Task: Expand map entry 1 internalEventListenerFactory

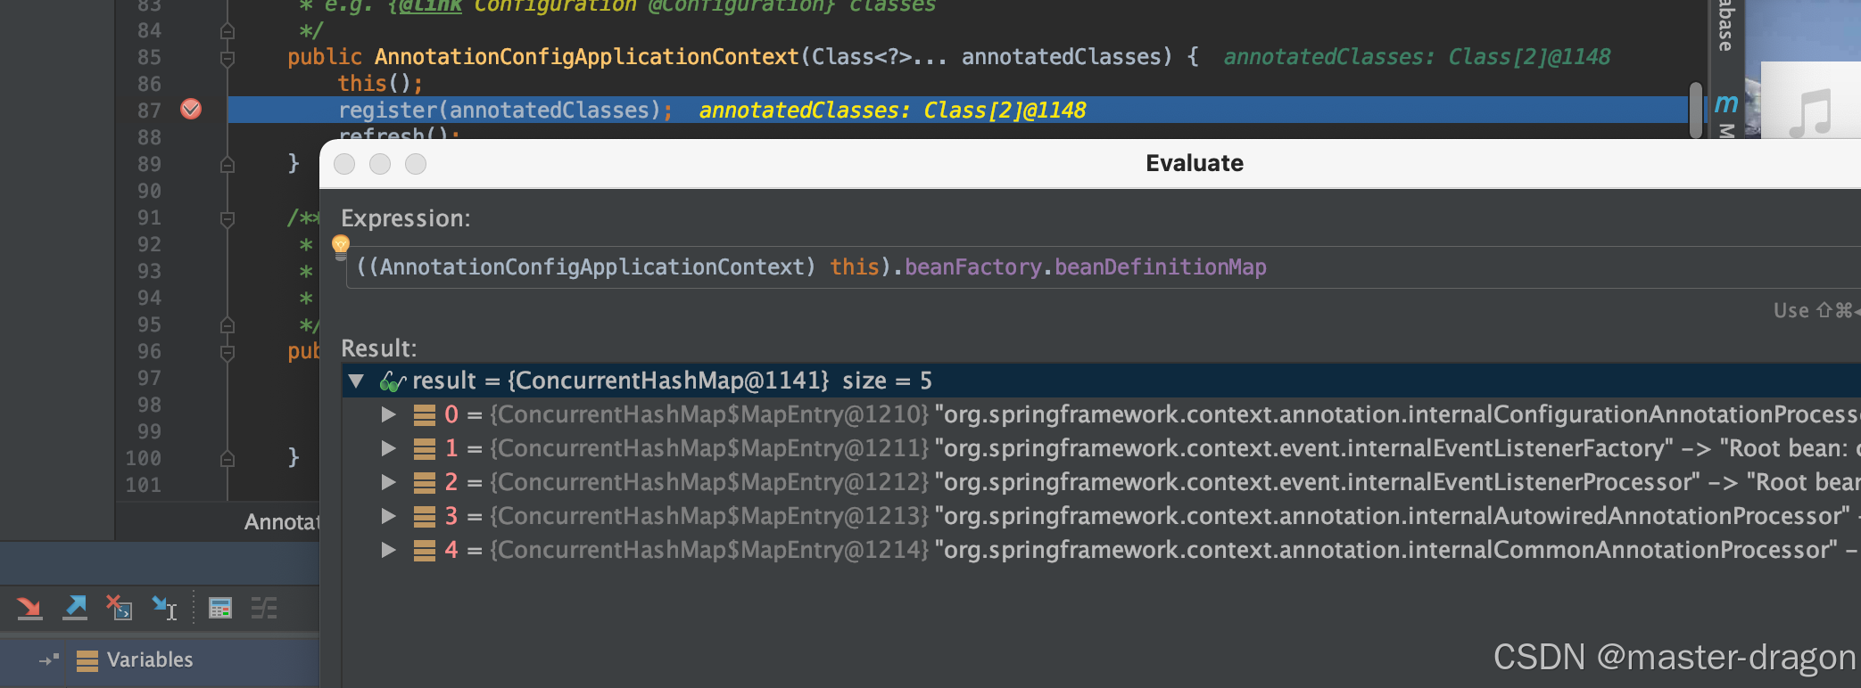Action: point(388,448)
